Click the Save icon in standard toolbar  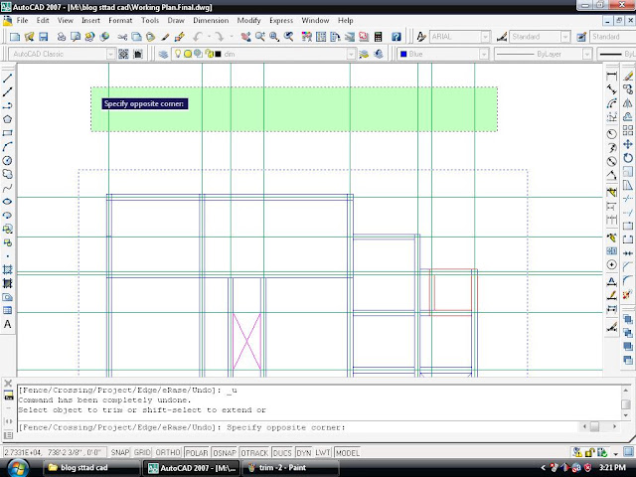pos(44,37)
